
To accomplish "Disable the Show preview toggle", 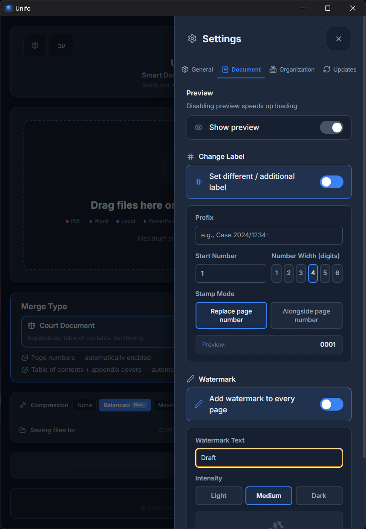I will (x=331, y=127).
